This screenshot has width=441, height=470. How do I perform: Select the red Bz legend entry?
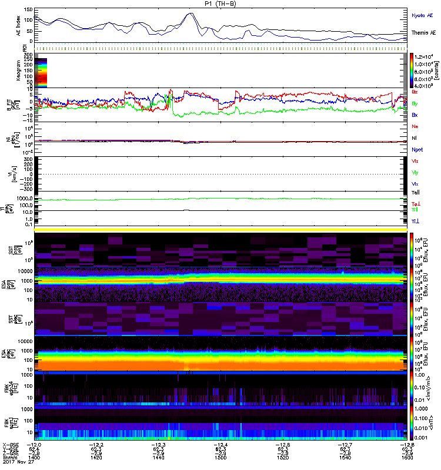click(x=415, y=92)
